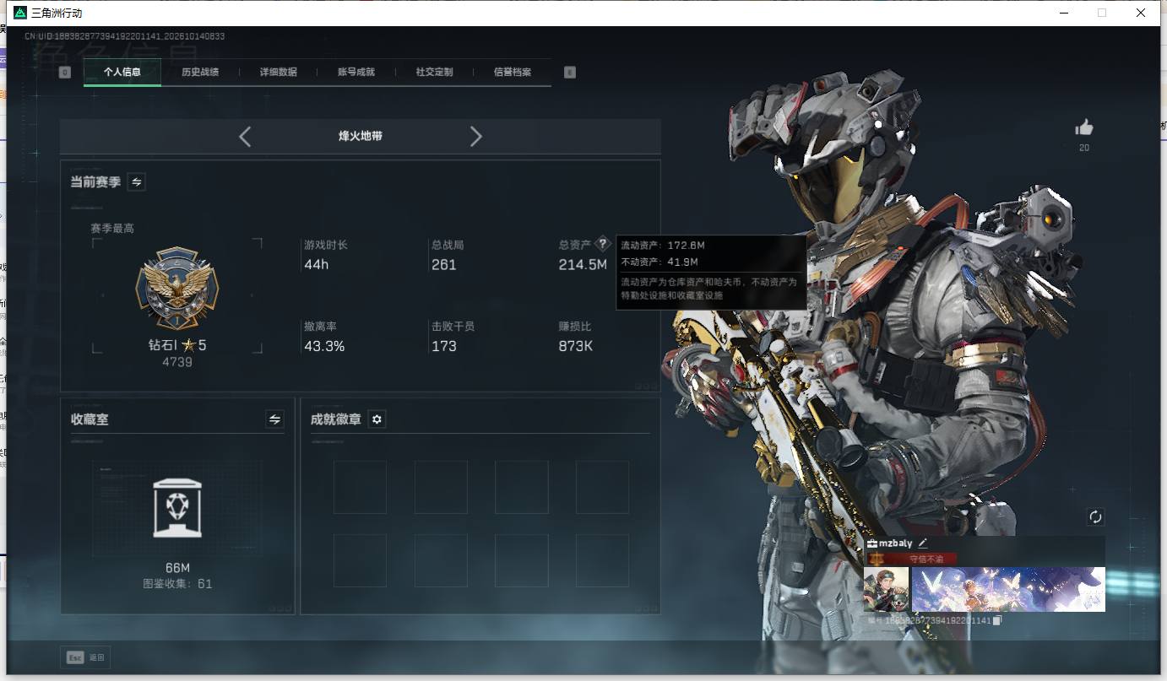Screen dimensions: 1167x681
Task: Edit the nickname mzbaly with the pencil icon
Action: tap(923, 543)
